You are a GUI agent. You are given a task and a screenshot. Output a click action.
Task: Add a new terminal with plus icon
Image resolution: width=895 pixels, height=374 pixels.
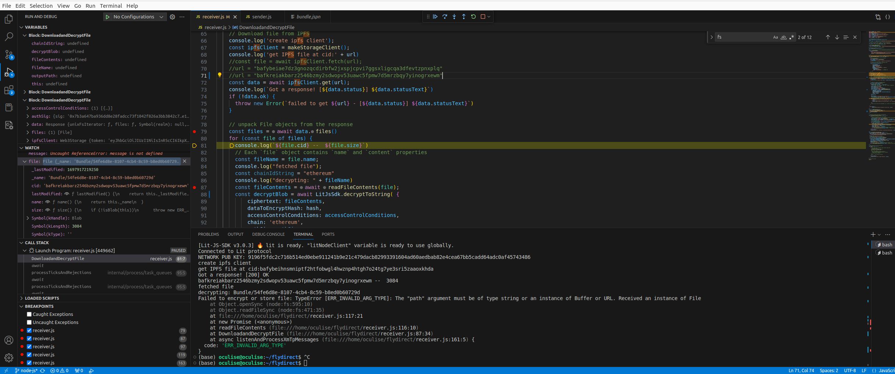(x=873, y=234)
